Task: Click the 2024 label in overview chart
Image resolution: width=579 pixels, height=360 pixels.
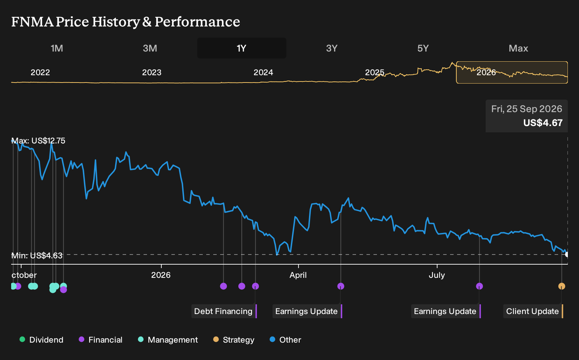Action: 263,72
